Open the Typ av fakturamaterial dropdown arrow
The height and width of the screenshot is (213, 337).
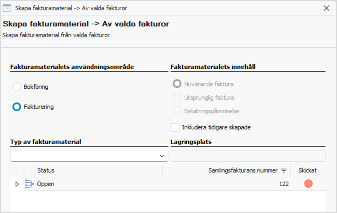tap(162, 156)
